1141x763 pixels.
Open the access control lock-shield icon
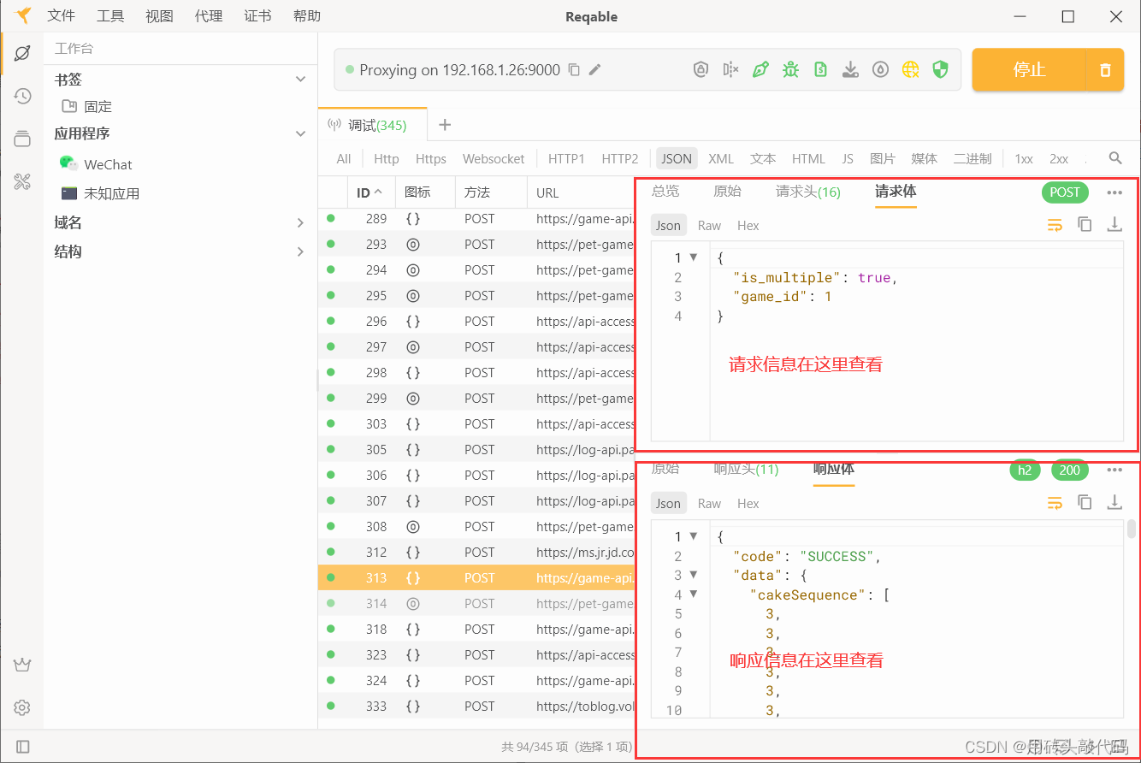click(701, 69)
